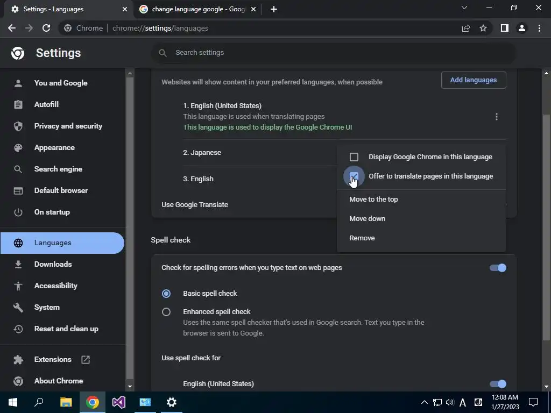Screen dimensions: 551x413
Task: Click the volume icon in system tray
Action: point(450,402)
